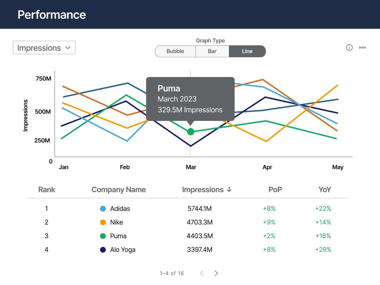Click the May axis label

point(338,167)
